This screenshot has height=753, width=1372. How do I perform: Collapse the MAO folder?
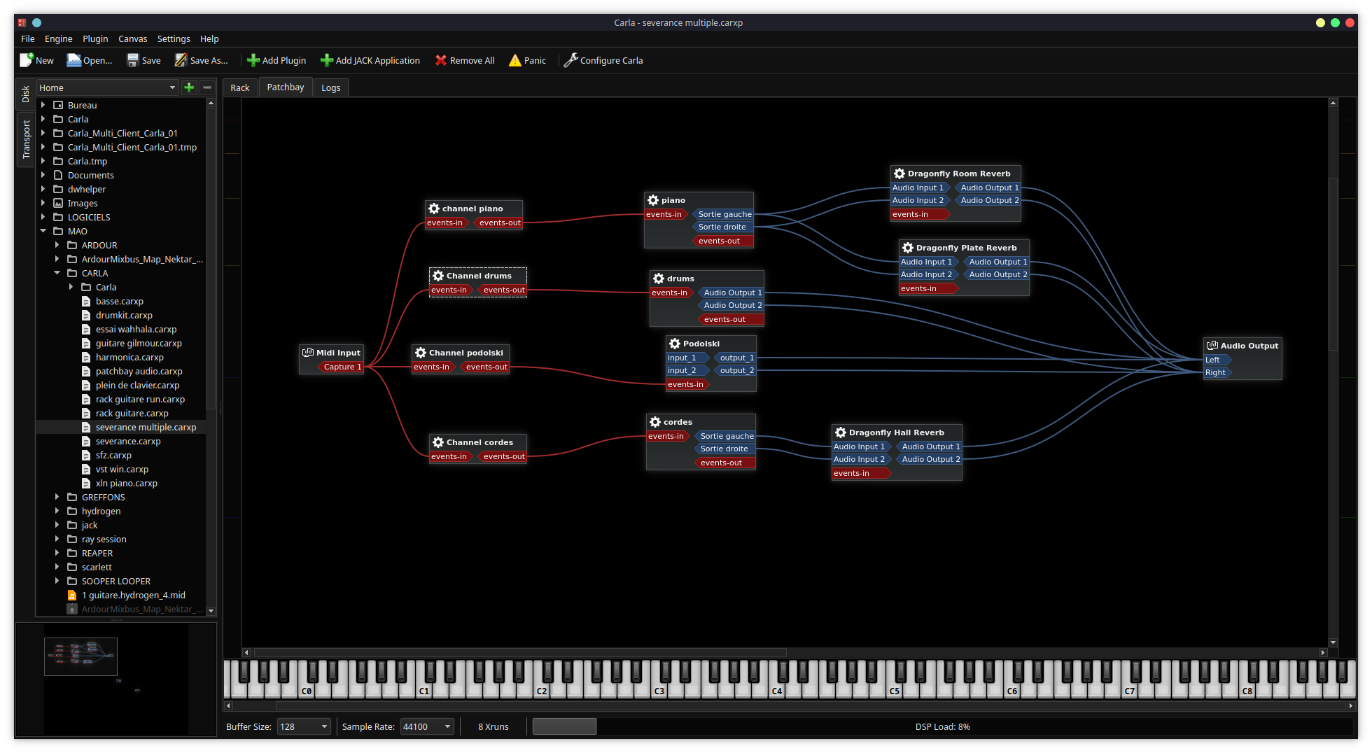43,231
